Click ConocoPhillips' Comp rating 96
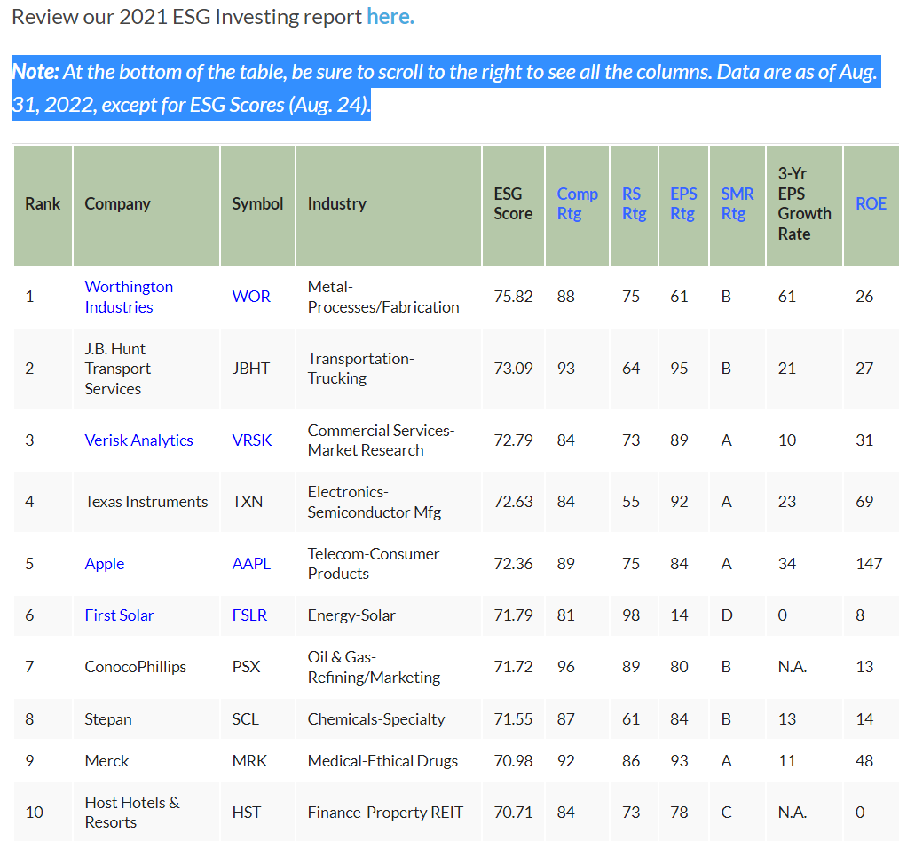The height and width of the screenshot is (841, 899). (x=566, y=667)
